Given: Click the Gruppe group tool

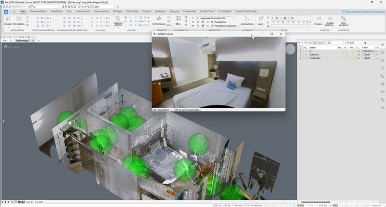Looking at the screenshot, I should (x=318, y=21).
